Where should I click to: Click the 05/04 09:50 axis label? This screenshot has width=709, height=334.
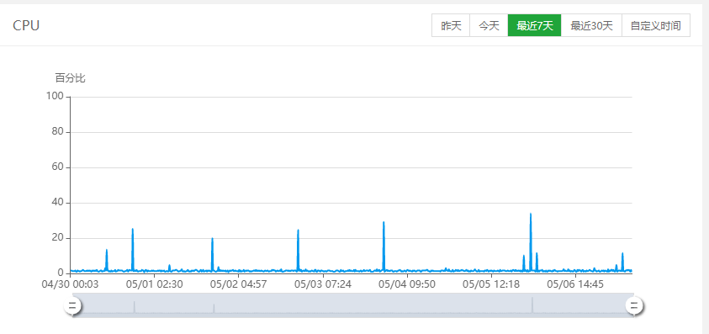(x=407, y=284)
